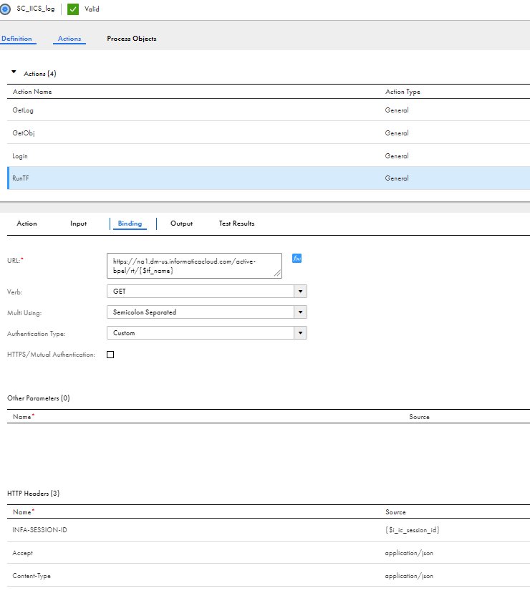Click the {$i_ic_session_id} source value
Viewport: 530px width, 591px height.
(412, 530)
